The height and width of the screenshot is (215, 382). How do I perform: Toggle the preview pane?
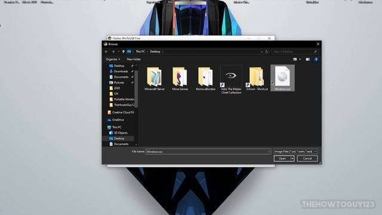(x=308, y=59)
